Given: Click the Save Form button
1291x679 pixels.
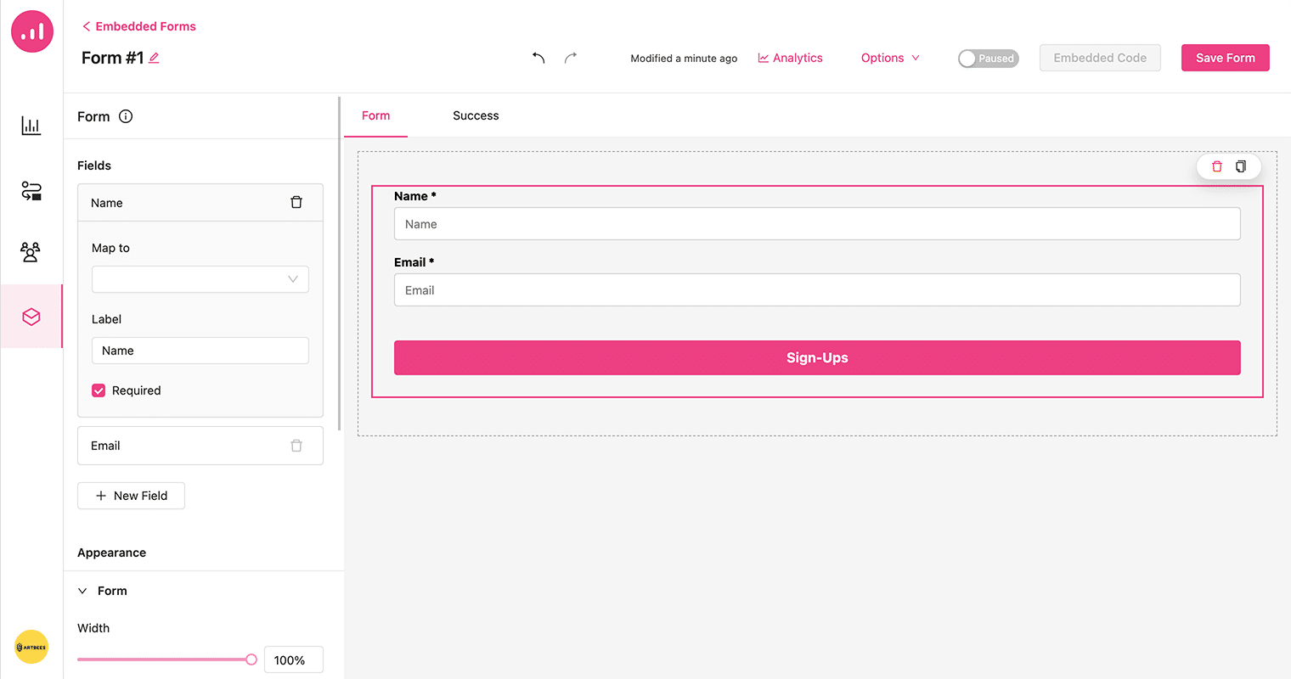Looking at the screenshot, I should 1225,58.
